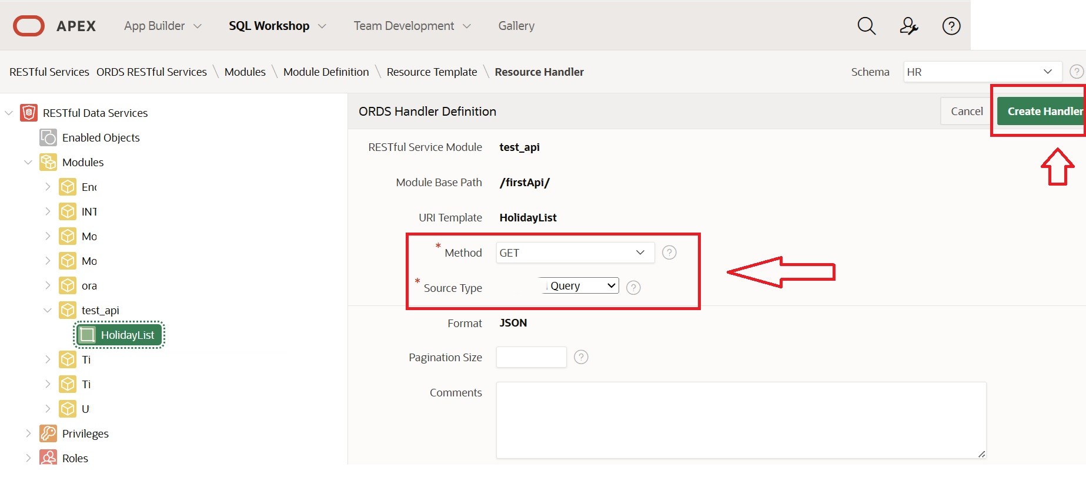Open the App Builder menu

[x=163, y=26]
